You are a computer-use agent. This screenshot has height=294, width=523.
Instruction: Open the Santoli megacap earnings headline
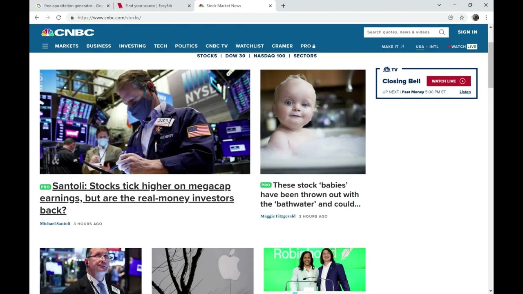[137, 198]
